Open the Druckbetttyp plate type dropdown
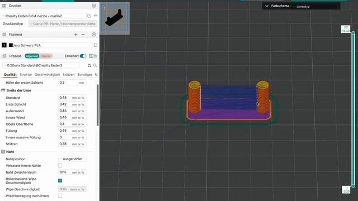358x201 pixels. click(63, 23)
